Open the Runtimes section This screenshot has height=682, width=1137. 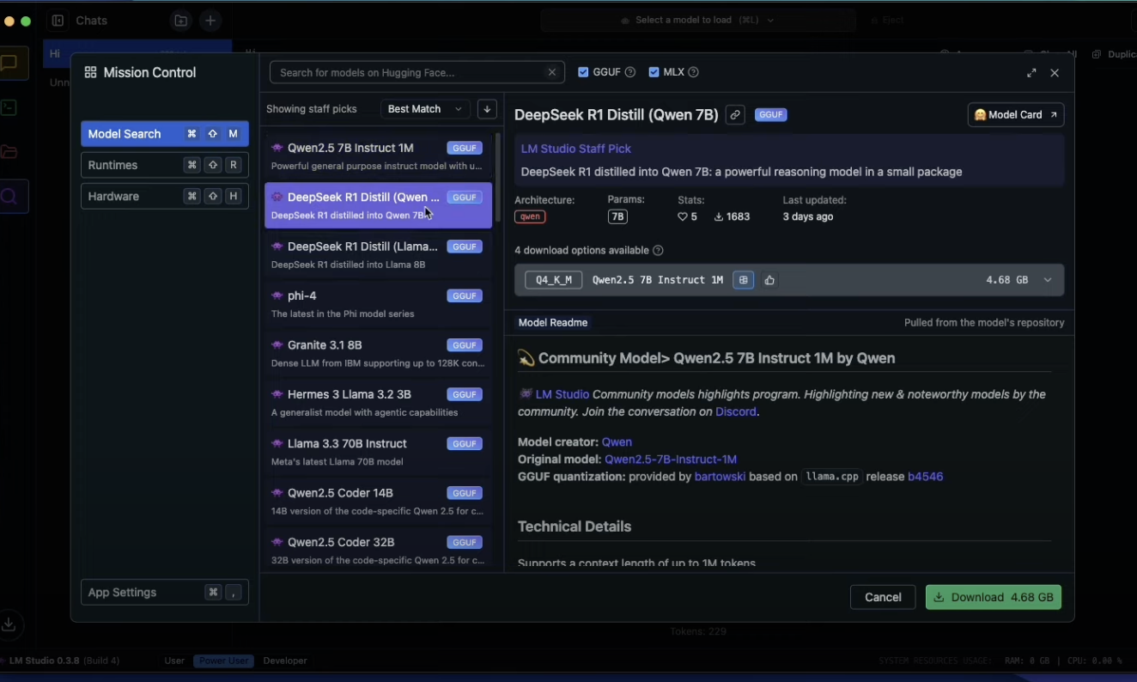164,165
